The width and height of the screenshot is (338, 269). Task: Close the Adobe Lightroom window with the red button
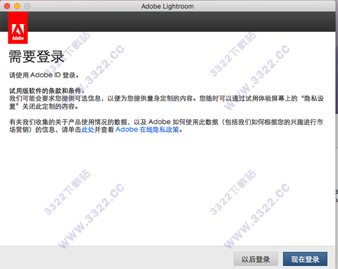7,6
